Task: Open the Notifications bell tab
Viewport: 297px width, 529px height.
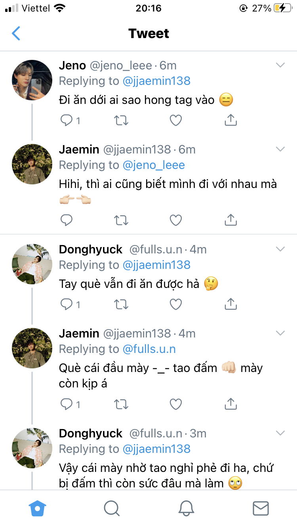Action: click(x=186, y=508)
